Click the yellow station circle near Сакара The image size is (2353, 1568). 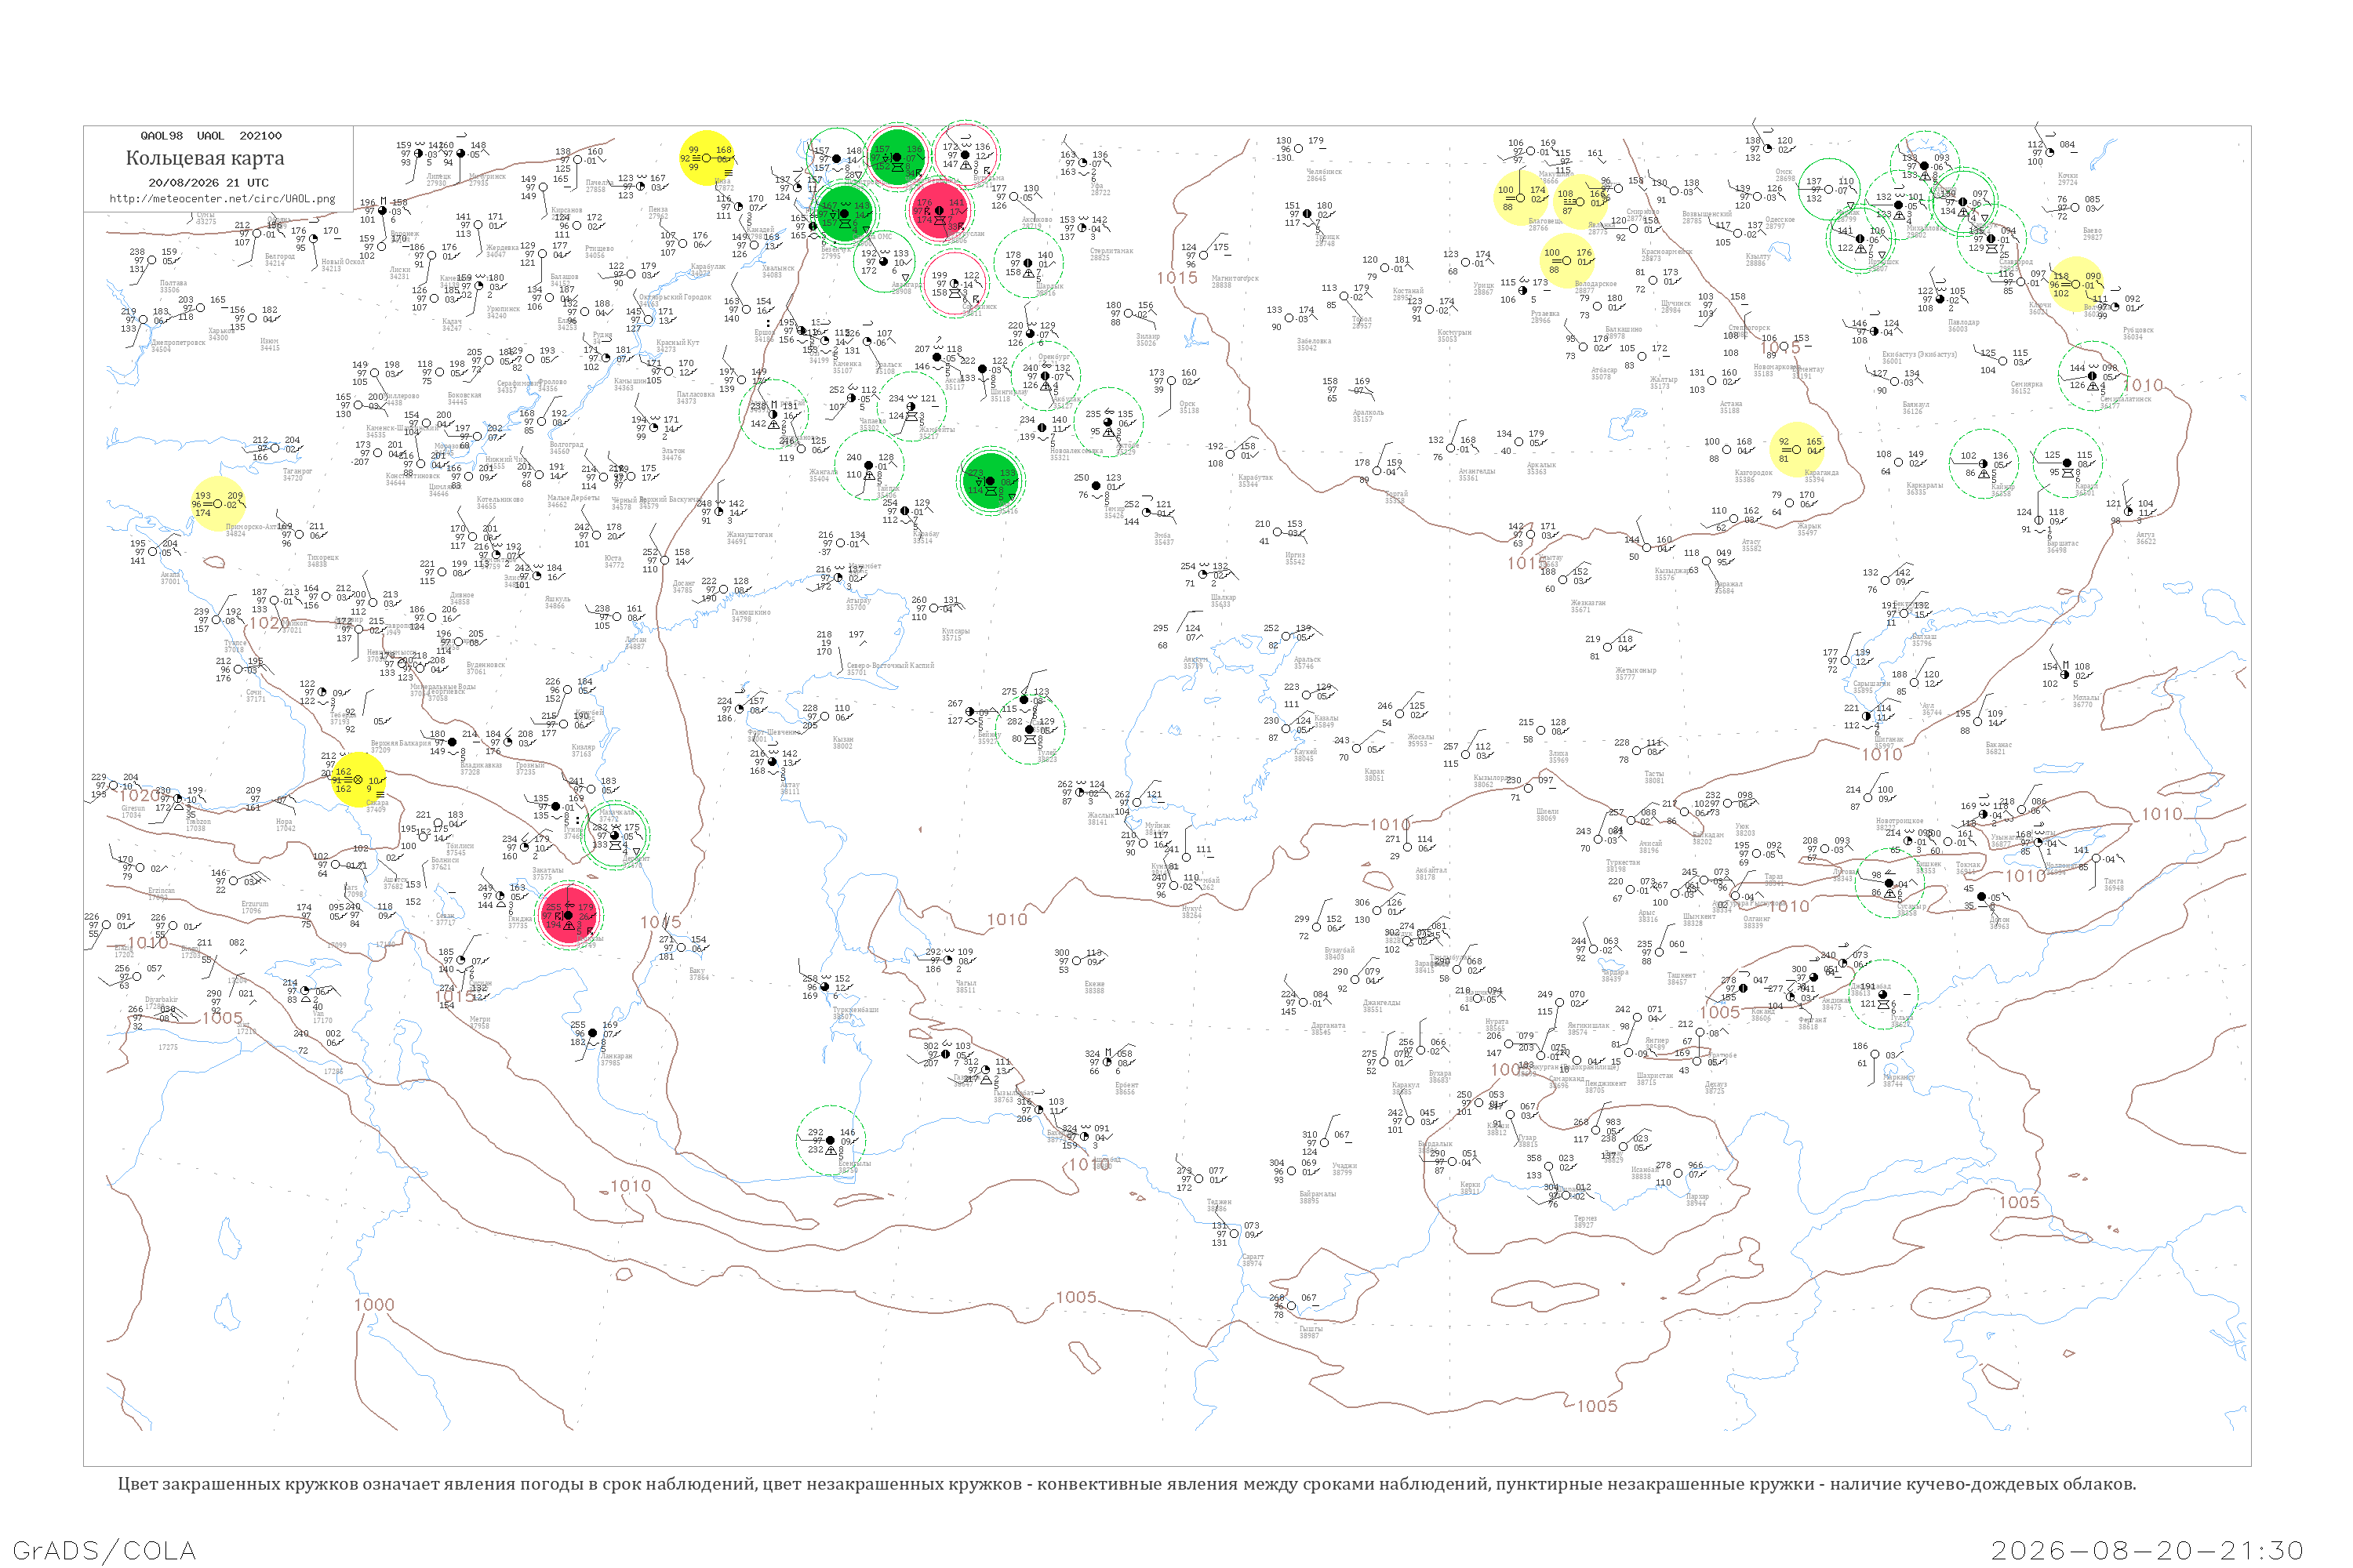[x=357, y=780]
